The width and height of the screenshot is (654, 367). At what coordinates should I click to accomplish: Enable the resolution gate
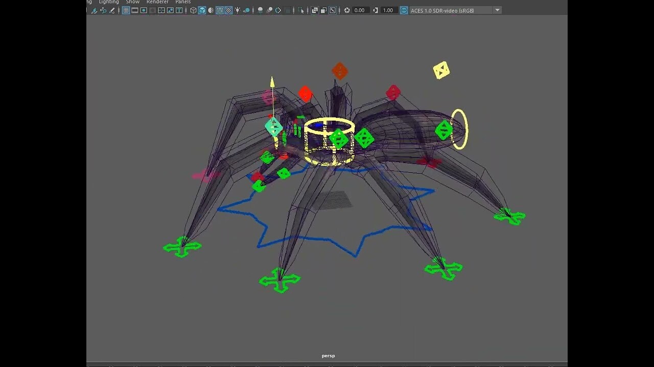tap(143, 10)
